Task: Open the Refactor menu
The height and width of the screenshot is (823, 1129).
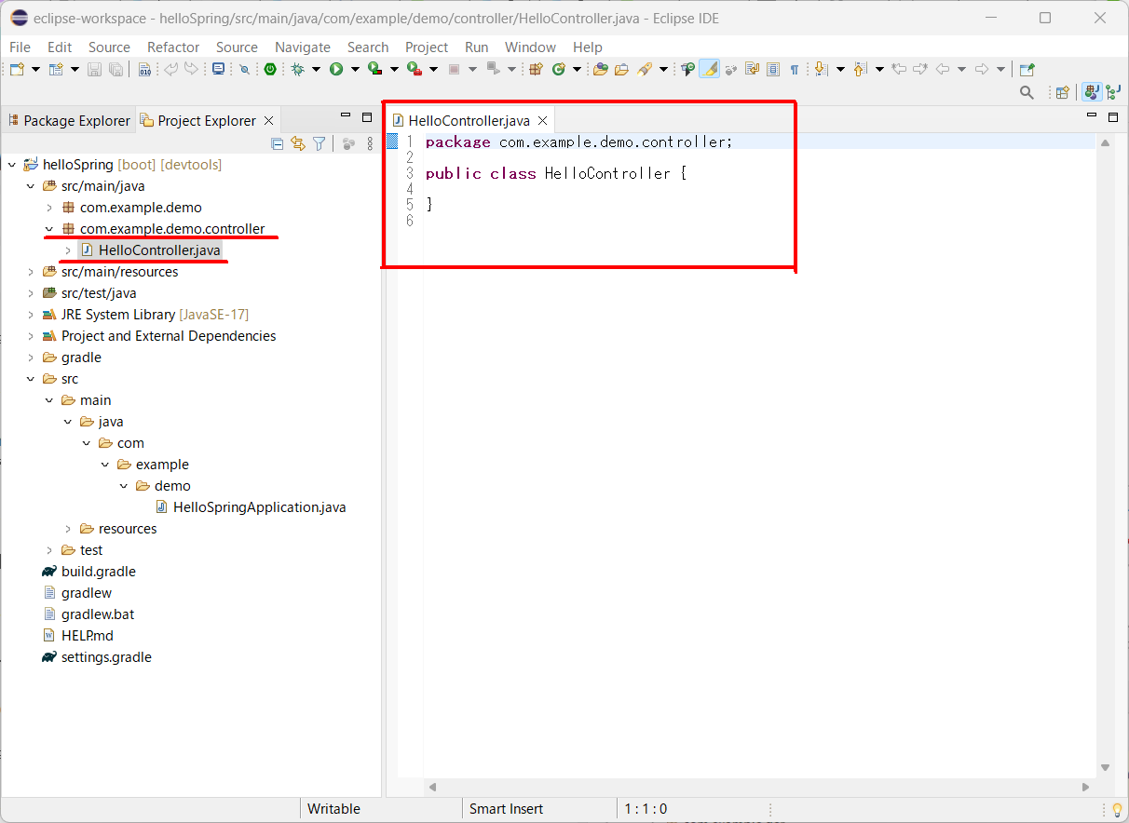Action: 172,47
